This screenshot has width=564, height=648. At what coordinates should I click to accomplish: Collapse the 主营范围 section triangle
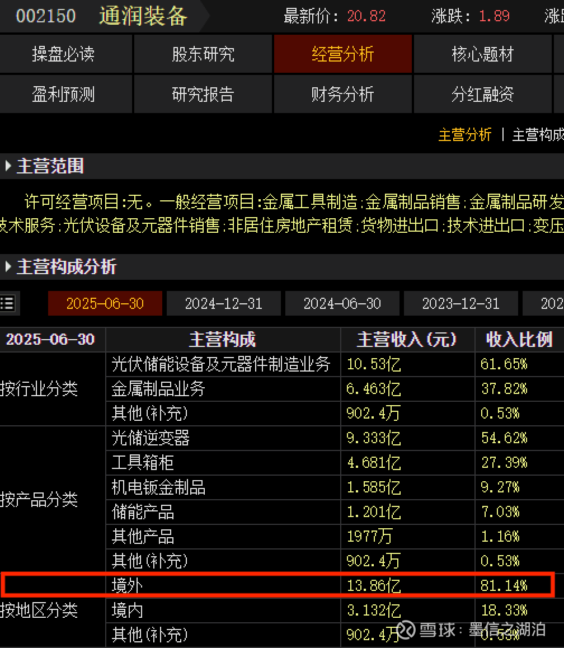(8, 166)
